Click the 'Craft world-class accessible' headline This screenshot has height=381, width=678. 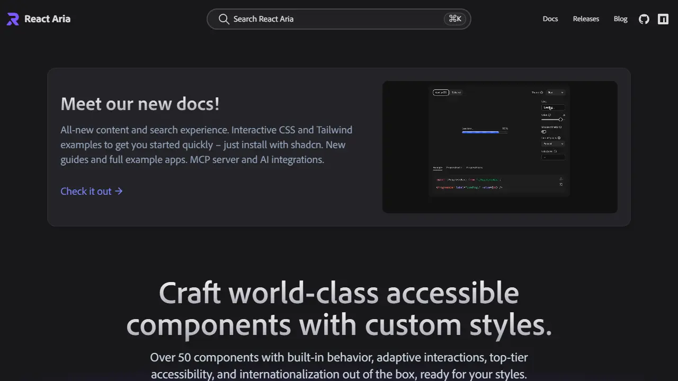click(339, 293)
